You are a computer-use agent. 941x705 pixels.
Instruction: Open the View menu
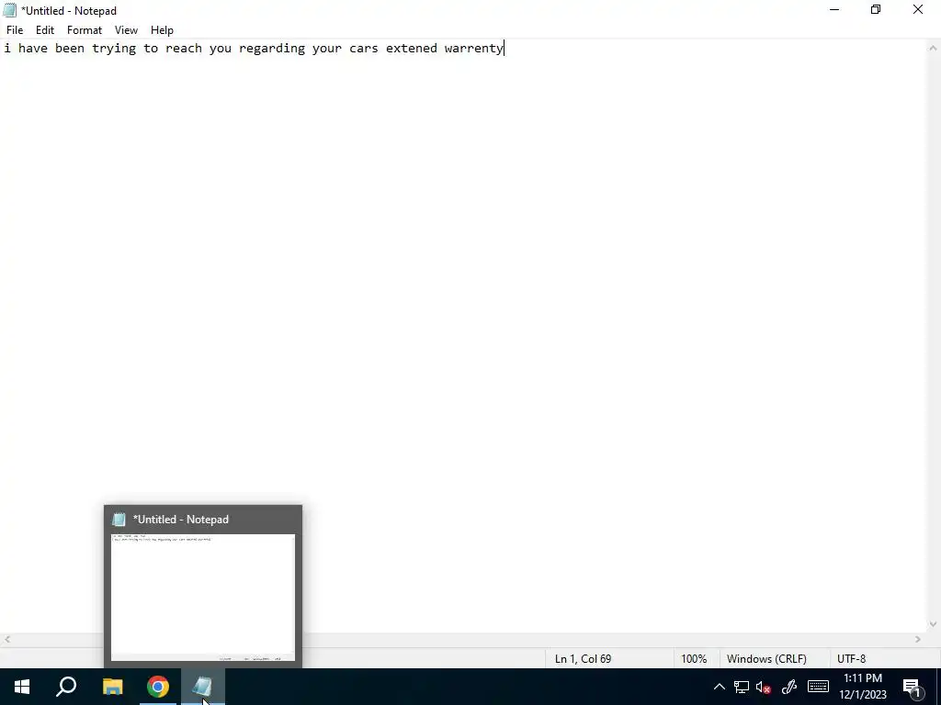pos(126,30)
